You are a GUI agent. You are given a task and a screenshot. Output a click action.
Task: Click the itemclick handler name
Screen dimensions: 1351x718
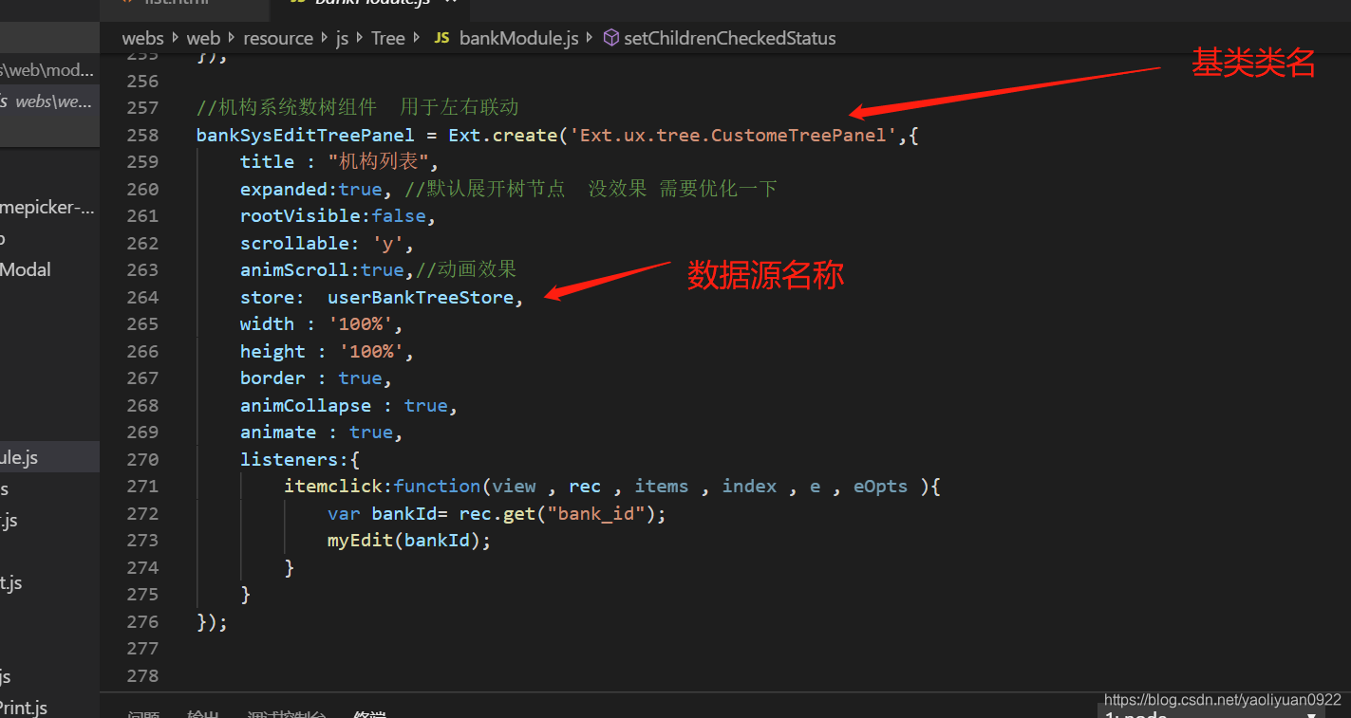332,486
